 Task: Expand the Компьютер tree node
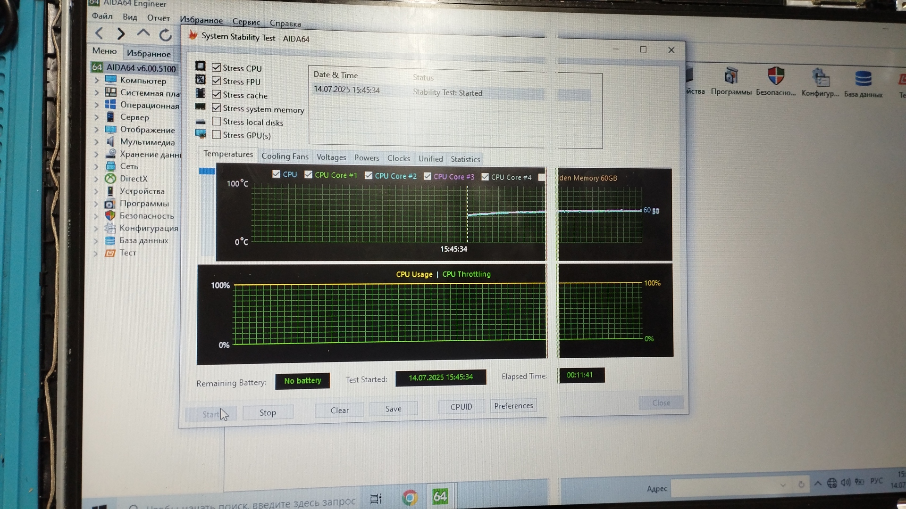pyautogui.click(x=96, y=81)
